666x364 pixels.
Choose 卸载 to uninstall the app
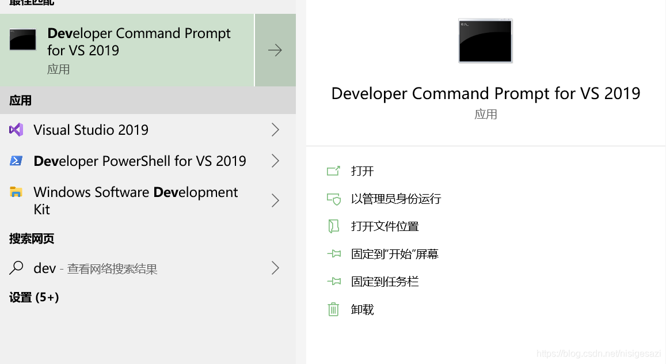click(362, 310)
